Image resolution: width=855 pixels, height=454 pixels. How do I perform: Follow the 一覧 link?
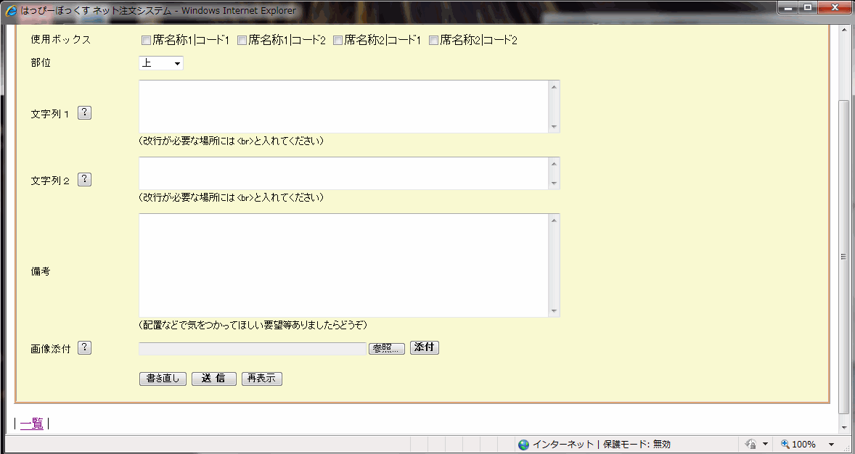tap(32, 424)
